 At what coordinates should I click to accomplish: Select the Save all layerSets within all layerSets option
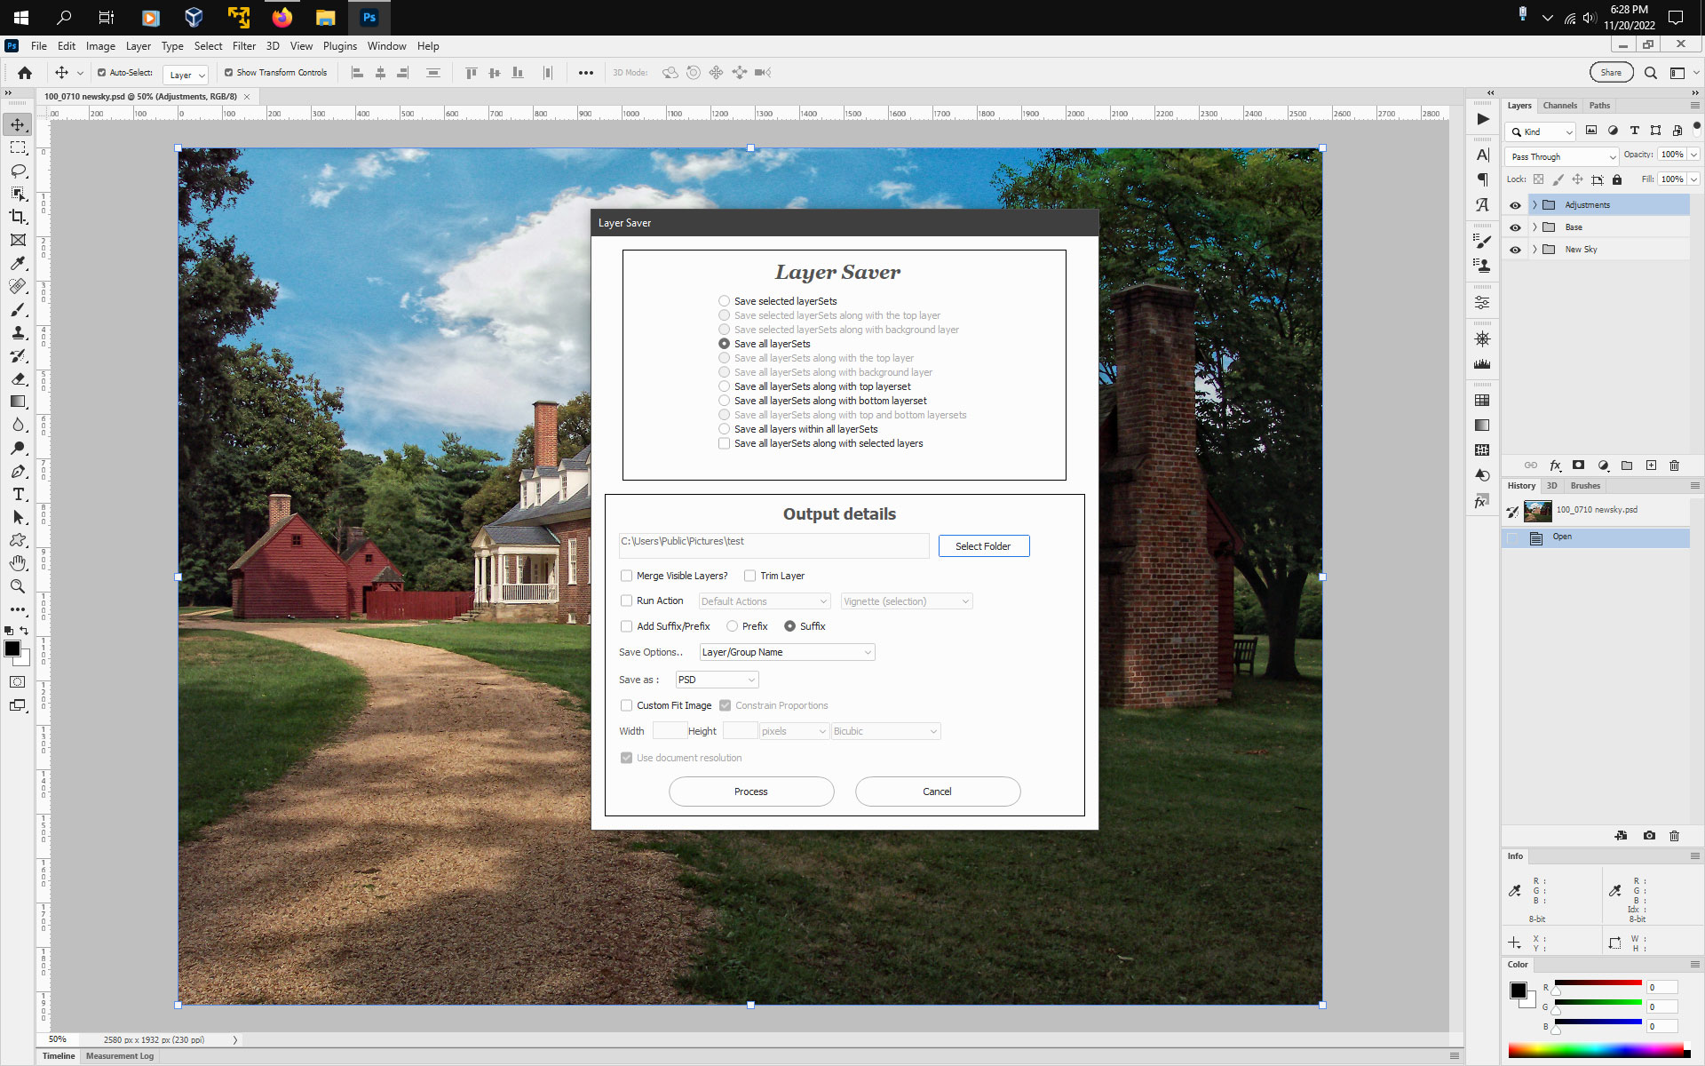pos(725,428)
